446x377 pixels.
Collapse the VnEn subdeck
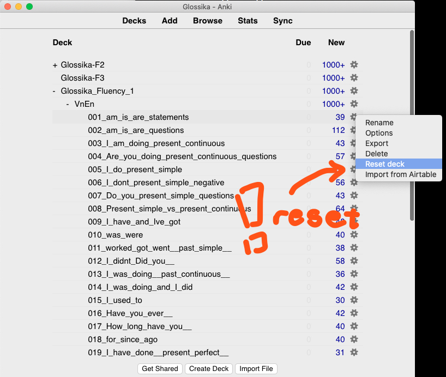click(68, 105)
